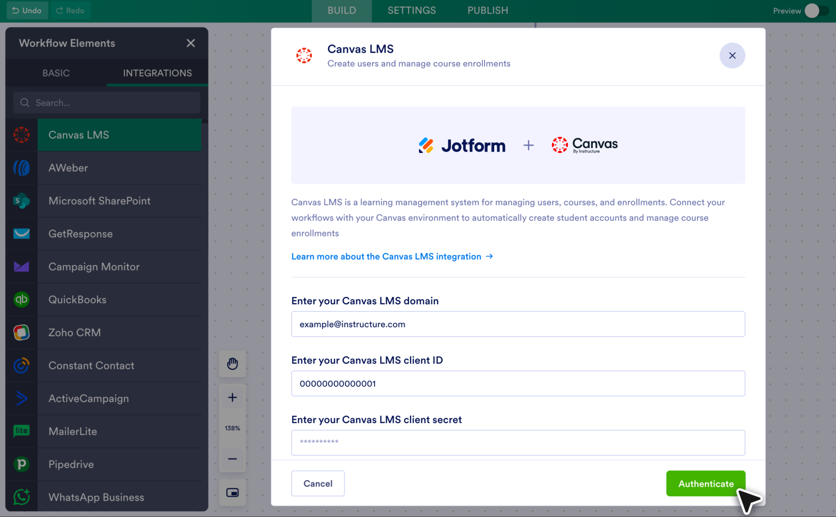Toggle the Preview switch
836x517 pixels.
[x=817, y=11]
